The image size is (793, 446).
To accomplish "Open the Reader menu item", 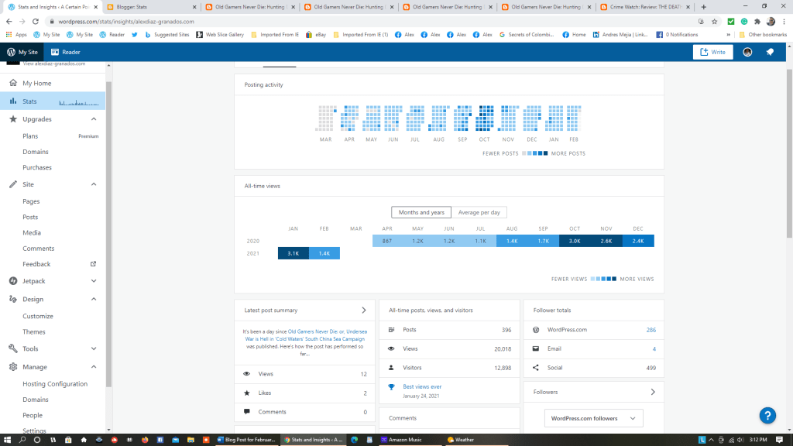I will pyautogui.click(x=66, y=52).
